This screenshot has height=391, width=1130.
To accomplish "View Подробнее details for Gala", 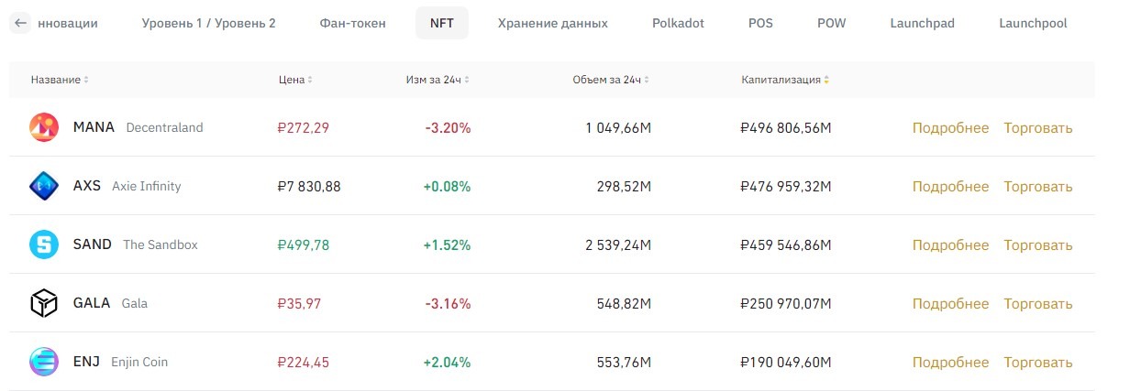I will click(950, 303).
